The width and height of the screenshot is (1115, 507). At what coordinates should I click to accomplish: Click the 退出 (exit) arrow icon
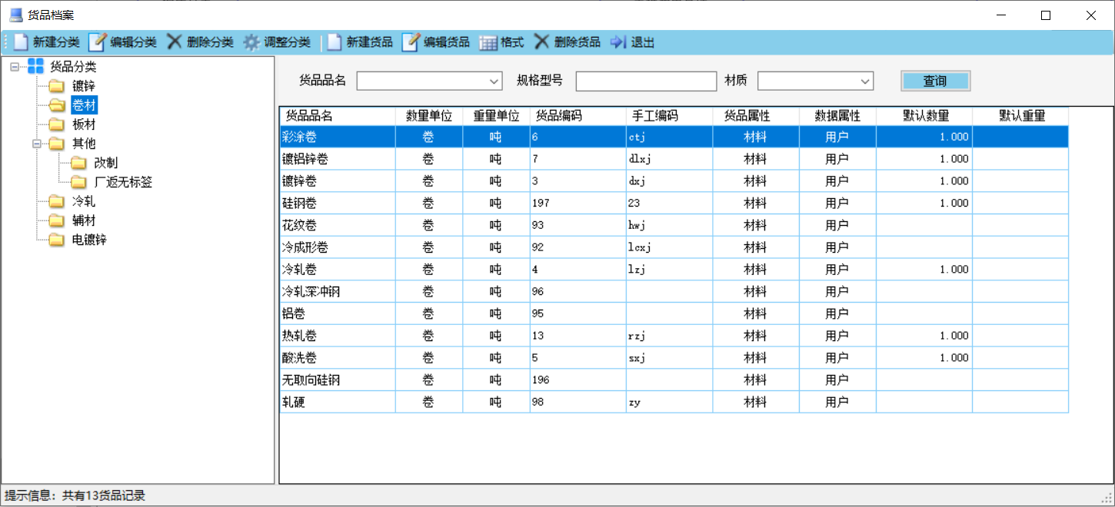click(x=618, y=42)
